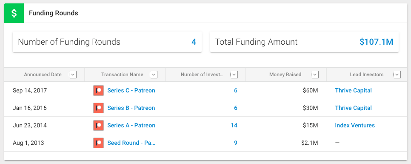Click the Patreon logo beside Series A
Screen dimensions: 411x164
click(99, 125)
